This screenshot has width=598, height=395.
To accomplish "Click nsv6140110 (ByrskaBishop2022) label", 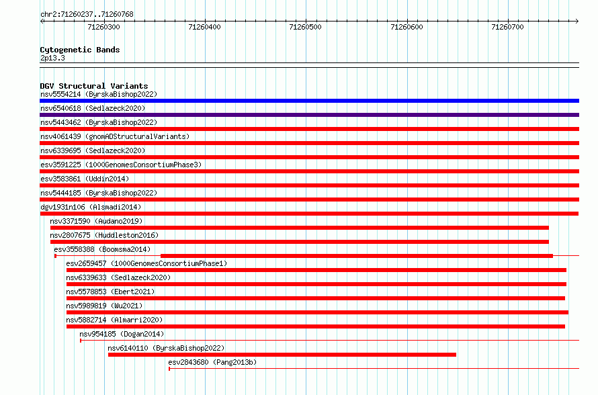I will [166, 348].
